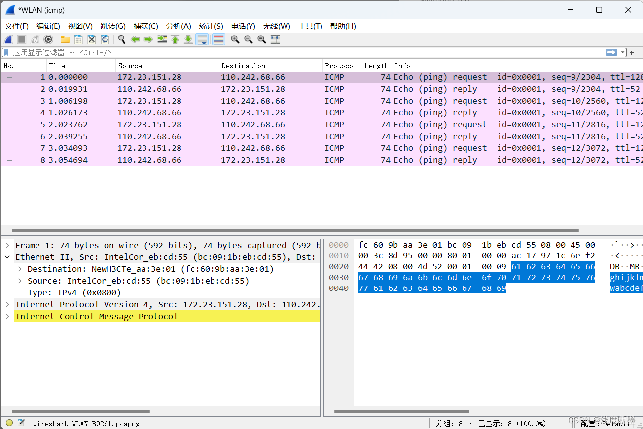This screenshot has height=429, width=643.
Task: Open the 分析(A) menu
Action: click(179, 26)
